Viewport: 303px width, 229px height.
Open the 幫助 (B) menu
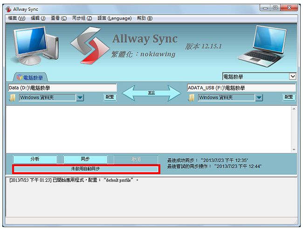coord(145,18)
